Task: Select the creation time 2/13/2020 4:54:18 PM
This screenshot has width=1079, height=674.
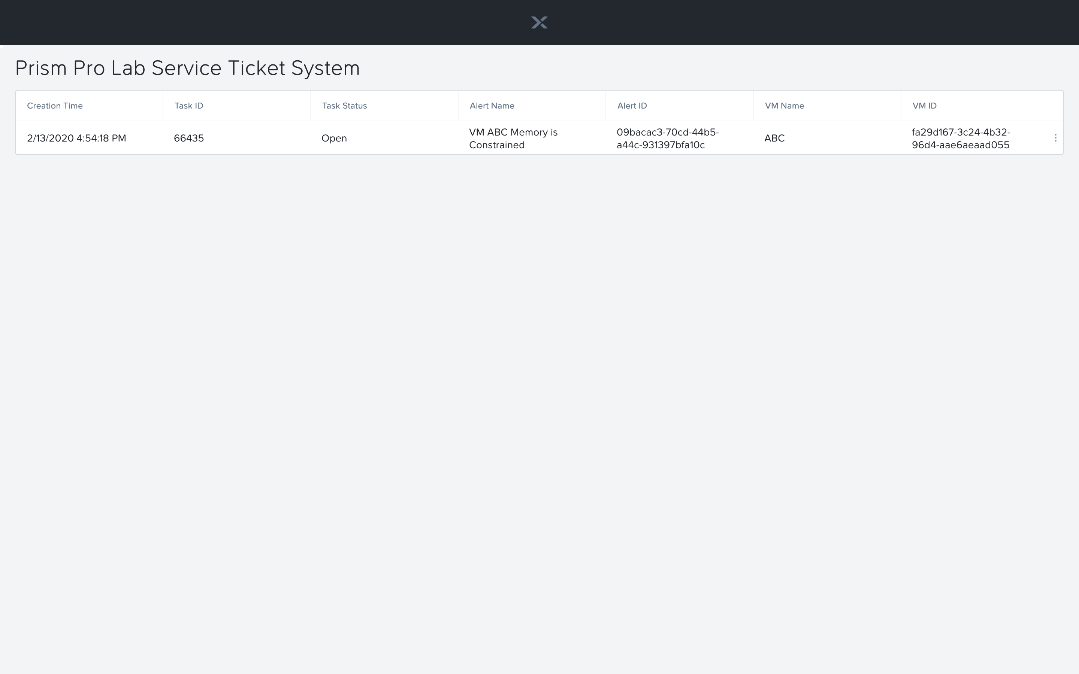Action: [77, 138]
